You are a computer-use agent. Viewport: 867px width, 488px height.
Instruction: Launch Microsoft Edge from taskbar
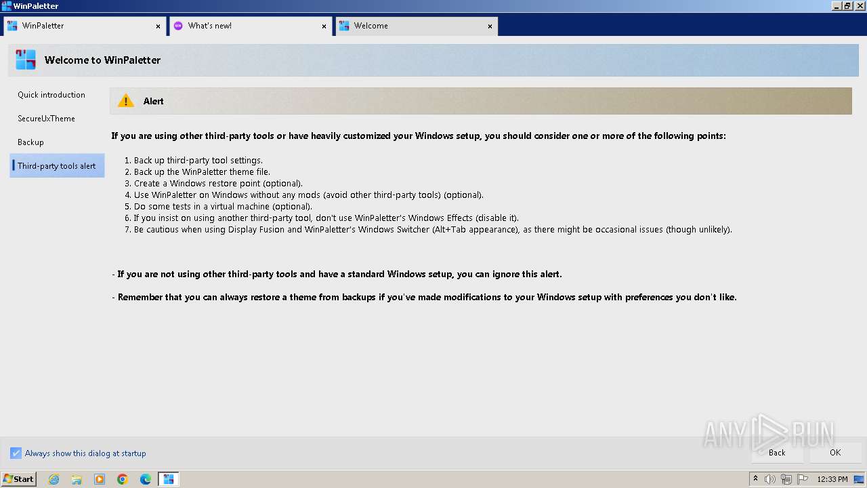click(146, 479)
